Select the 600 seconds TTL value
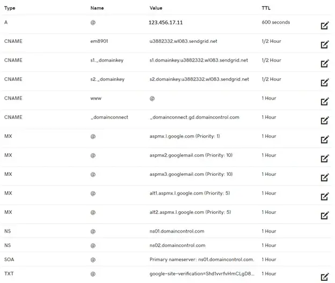The image size is (335, 283). [x=276, y=22]
